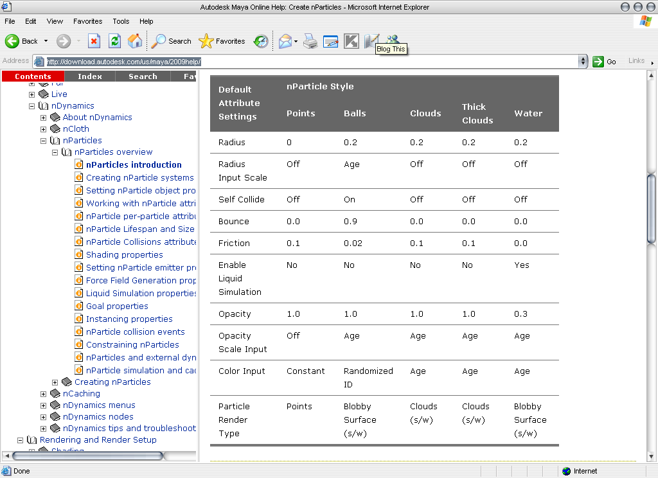Click the 'Thick Clouds' column header

(x=477, y=113)
